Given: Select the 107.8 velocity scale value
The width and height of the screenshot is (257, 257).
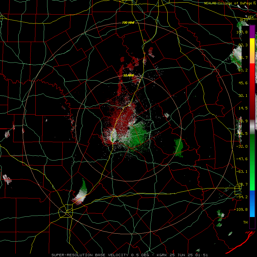Looking at the screenshot, I should click(242, 32).
